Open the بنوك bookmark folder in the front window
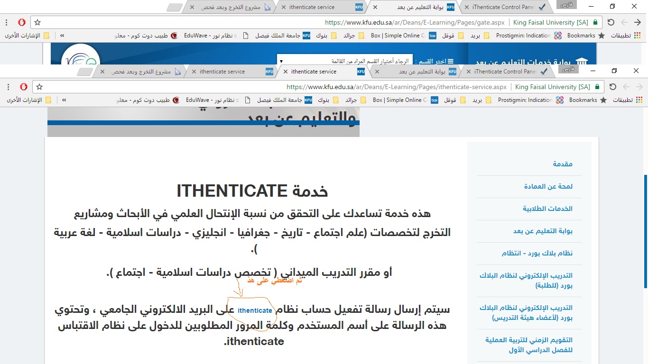This screenshot has height=364, width=648. point(328,100)
